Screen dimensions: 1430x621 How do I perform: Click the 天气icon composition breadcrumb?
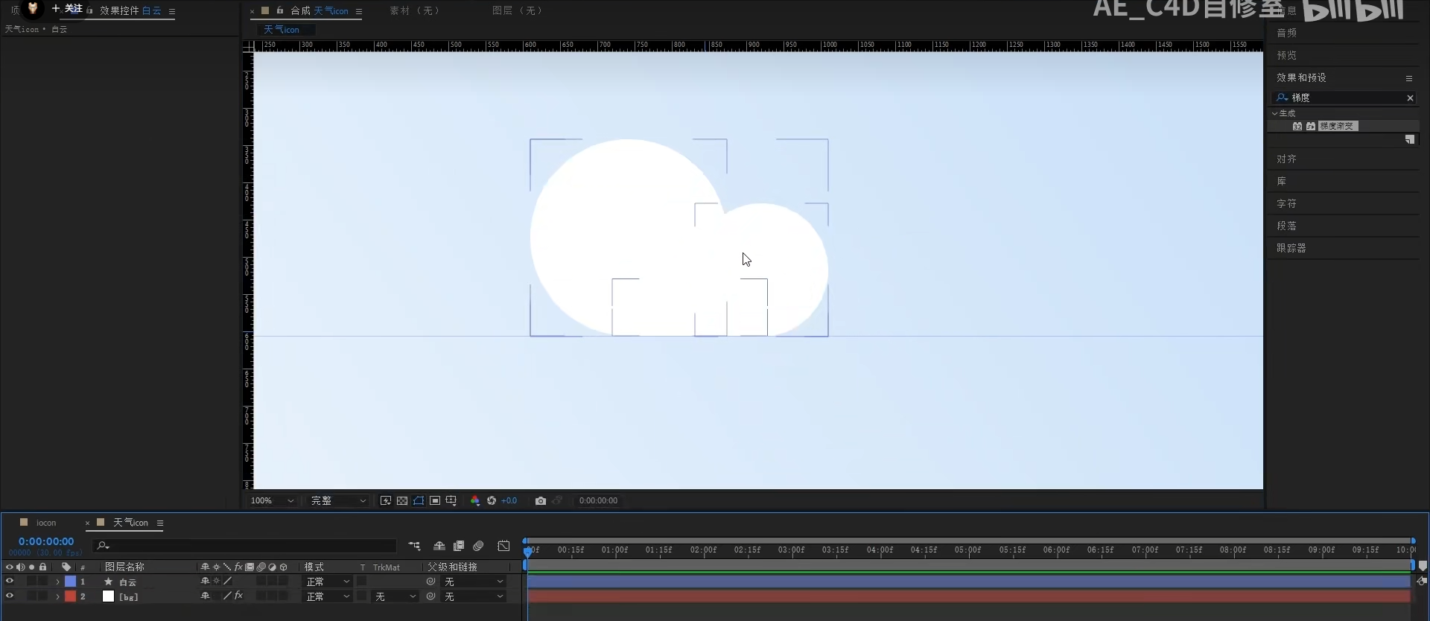[282, 30]
